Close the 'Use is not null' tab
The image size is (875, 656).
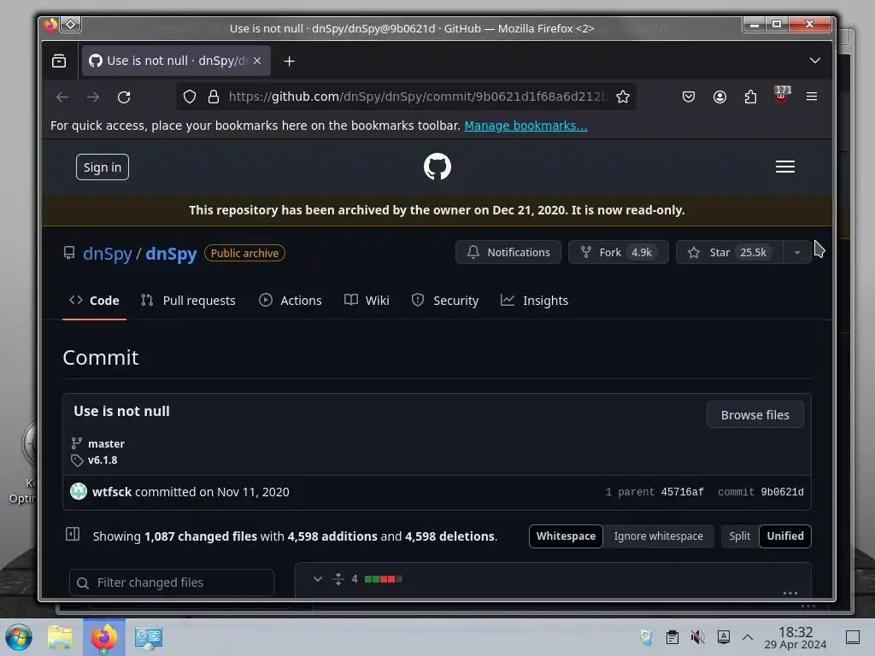point(257,61)
